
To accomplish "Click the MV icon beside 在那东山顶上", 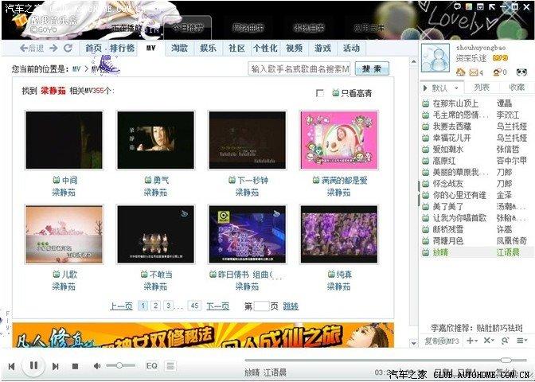I will 425,103.
